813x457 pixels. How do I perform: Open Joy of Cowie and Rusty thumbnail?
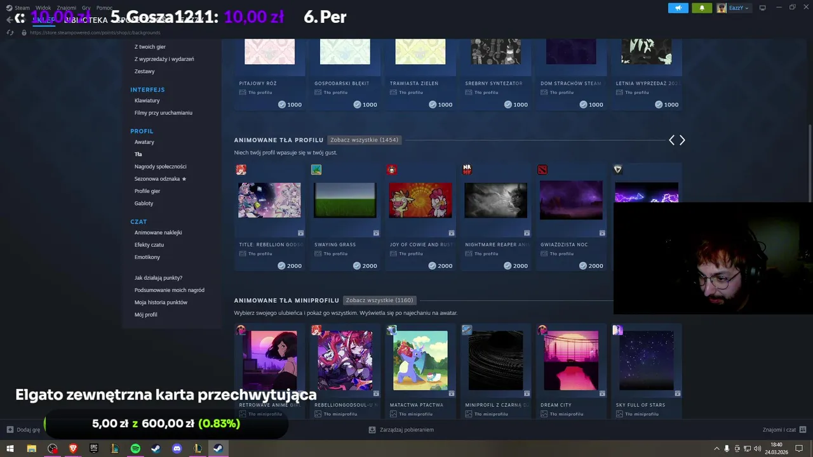pyautogui.click(x=420, y=200)
